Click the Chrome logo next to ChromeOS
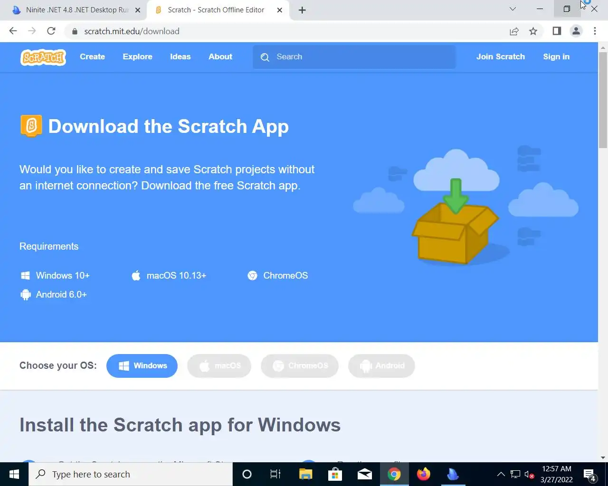Screen dimensions: 608x486 pos(252,276)
